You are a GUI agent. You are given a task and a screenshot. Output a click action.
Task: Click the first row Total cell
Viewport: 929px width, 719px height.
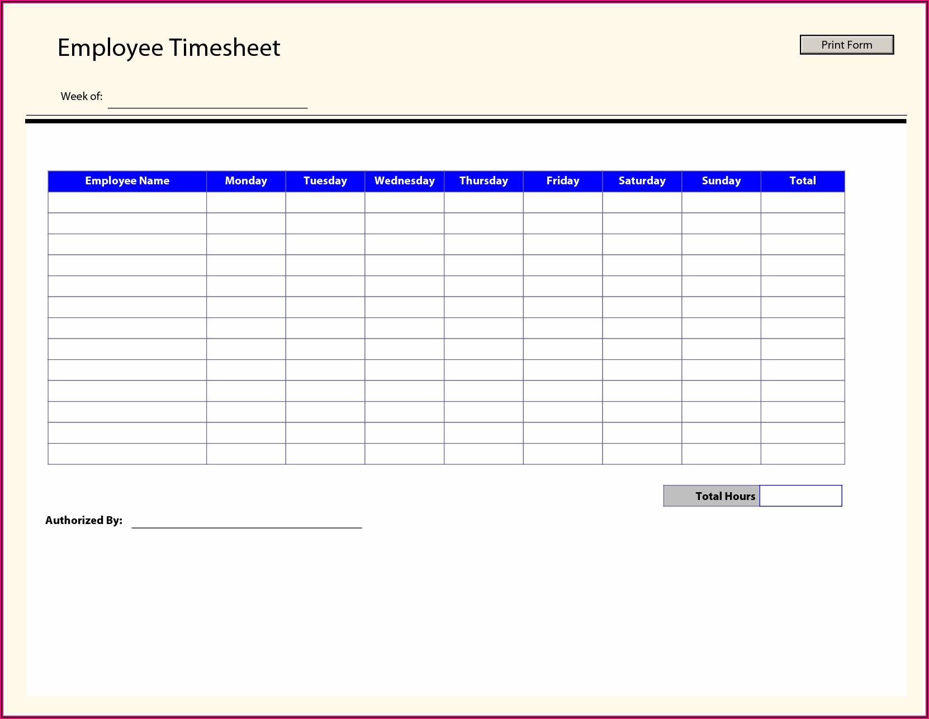(802, 202)
